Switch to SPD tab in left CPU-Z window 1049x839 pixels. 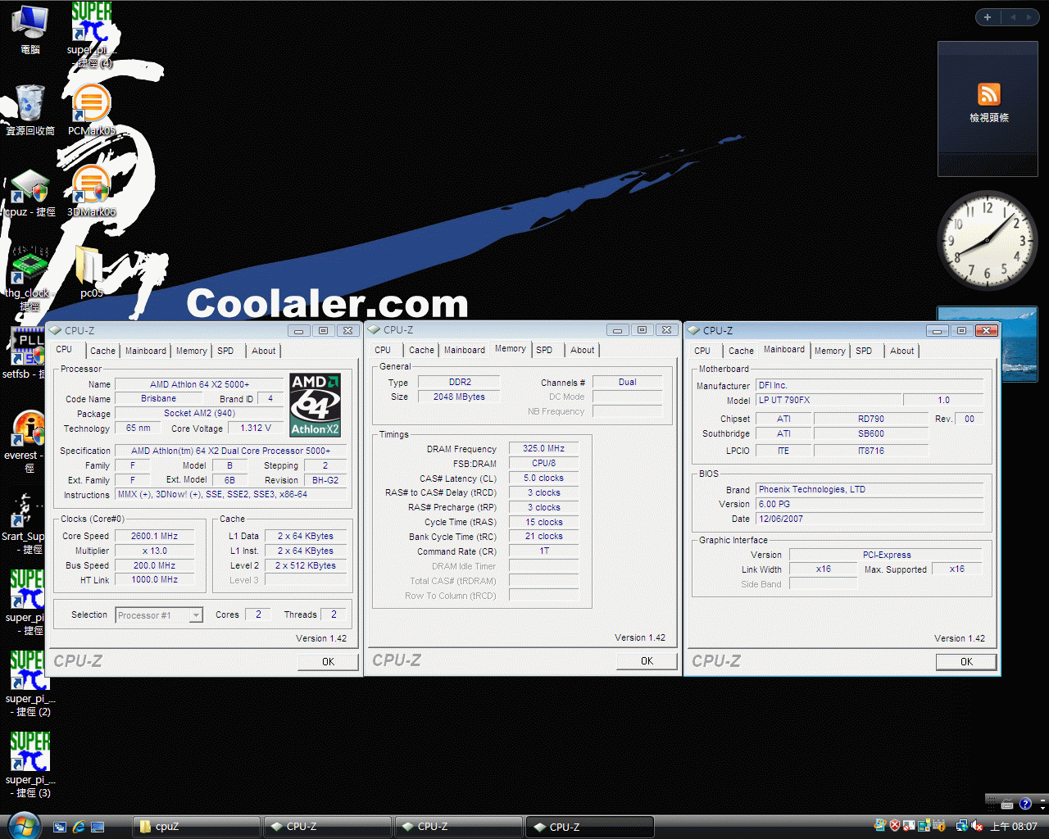coord(225,351)
